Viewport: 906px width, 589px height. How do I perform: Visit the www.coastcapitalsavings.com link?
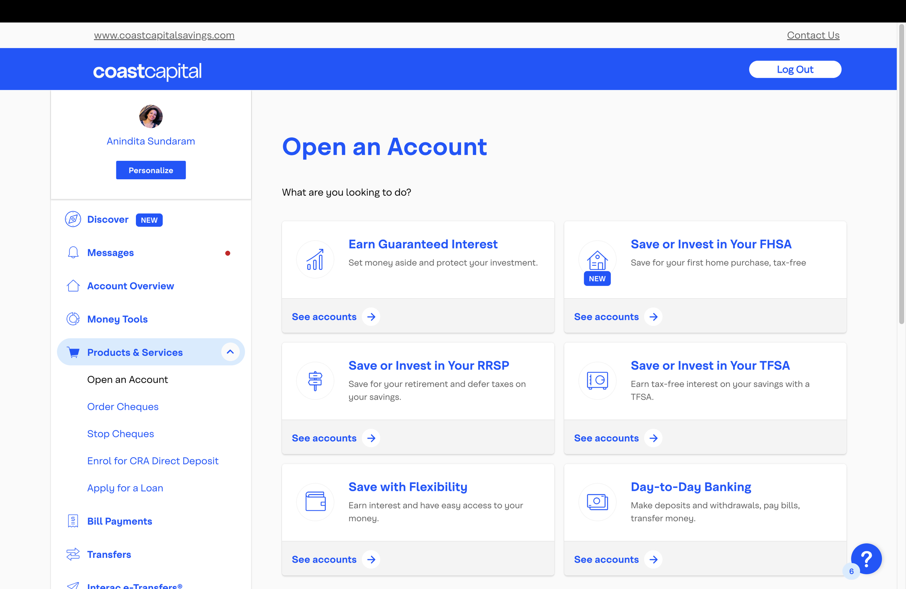pyautogui.click(x=164, y=35)
